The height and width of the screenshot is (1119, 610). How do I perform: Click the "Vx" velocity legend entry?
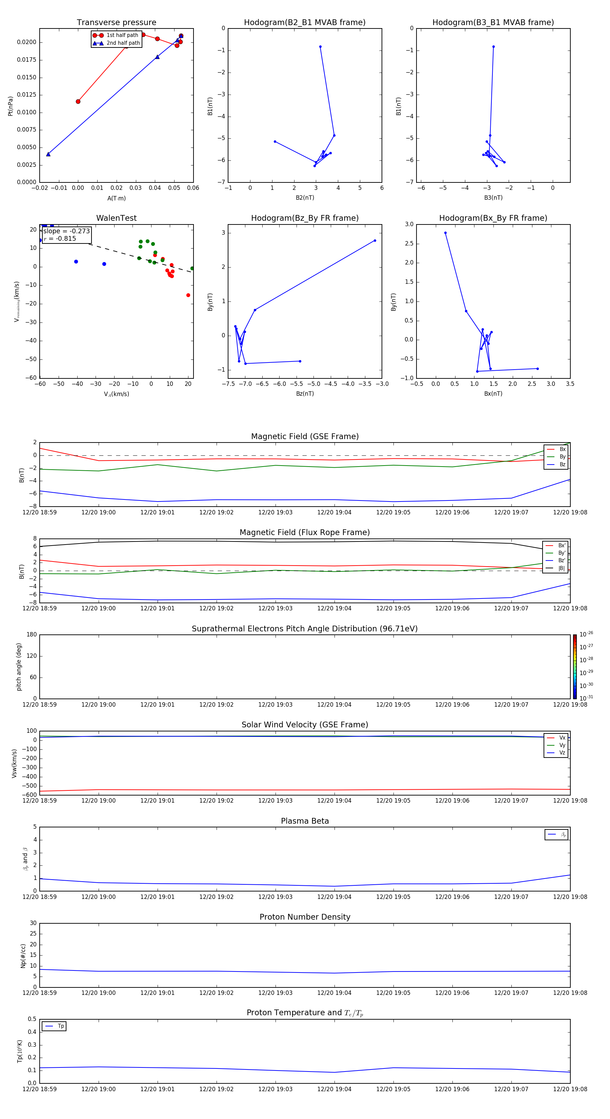pyautogui.click(x=556, y=738)
